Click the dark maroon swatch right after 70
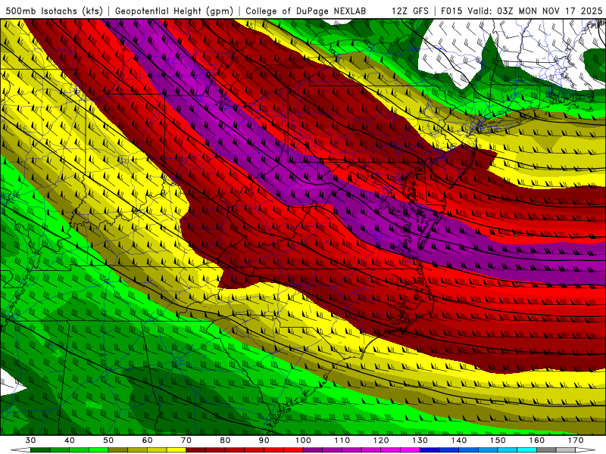Screen dimensions: 606x454 click(196, 450)
